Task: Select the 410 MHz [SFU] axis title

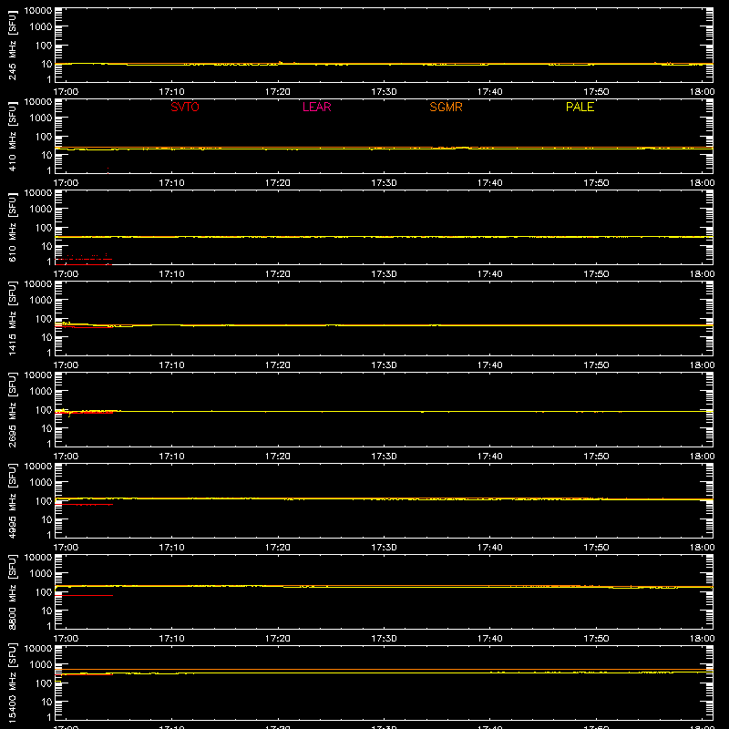Action: pos(13,137)
